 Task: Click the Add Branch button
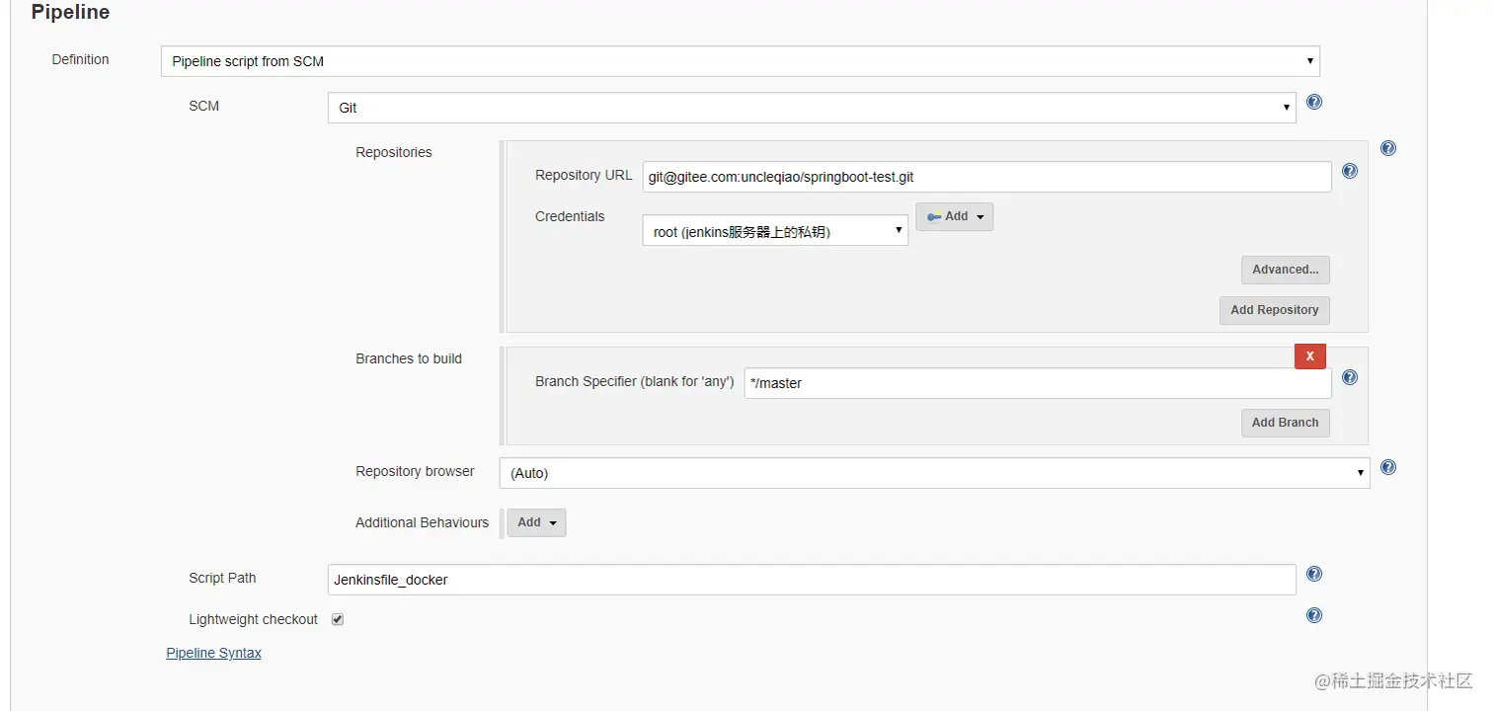[1286, 423]
